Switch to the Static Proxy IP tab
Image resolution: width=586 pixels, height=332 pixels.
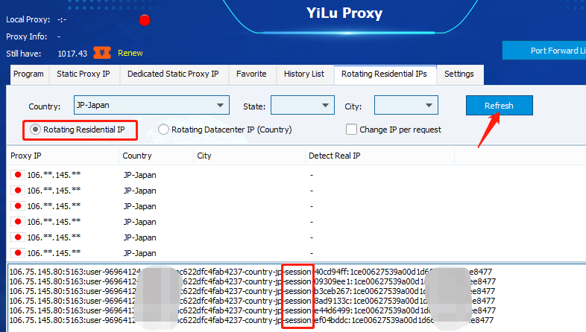[x=84, y=74]
